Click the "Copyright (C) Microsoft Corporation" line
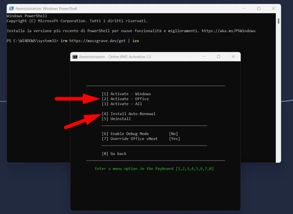Screen dimensions: 293x214 77,21
